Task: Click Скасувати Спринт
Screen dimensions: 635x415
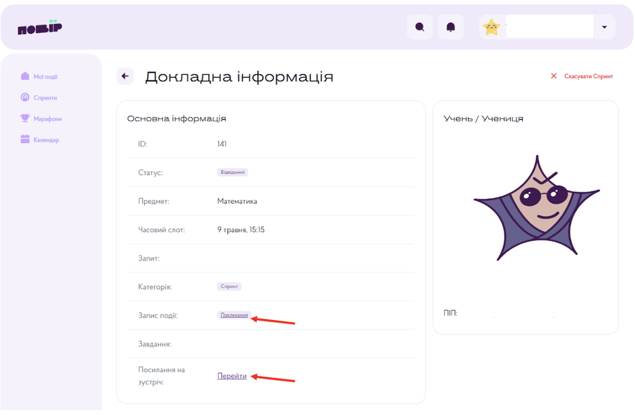Action: click(588, 77)
